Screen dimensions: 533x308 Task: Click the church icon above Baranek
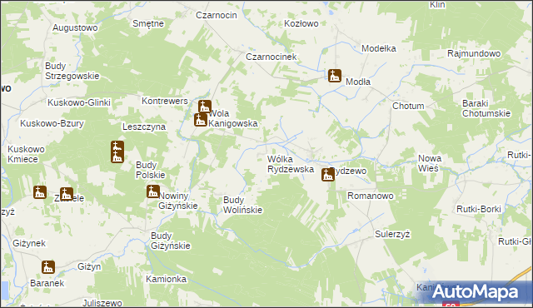48,267
